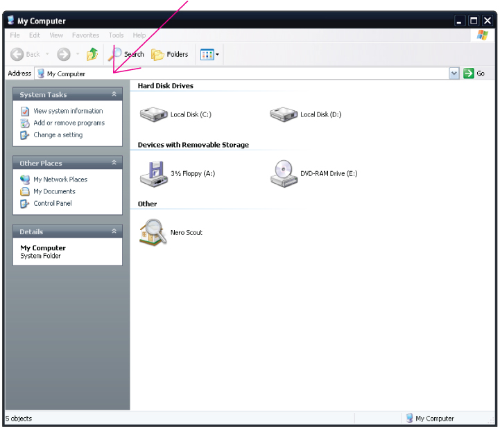Screen dimensions: 500x429
Task: Open Back history dropdown arrow
Action: coord(47,54)
